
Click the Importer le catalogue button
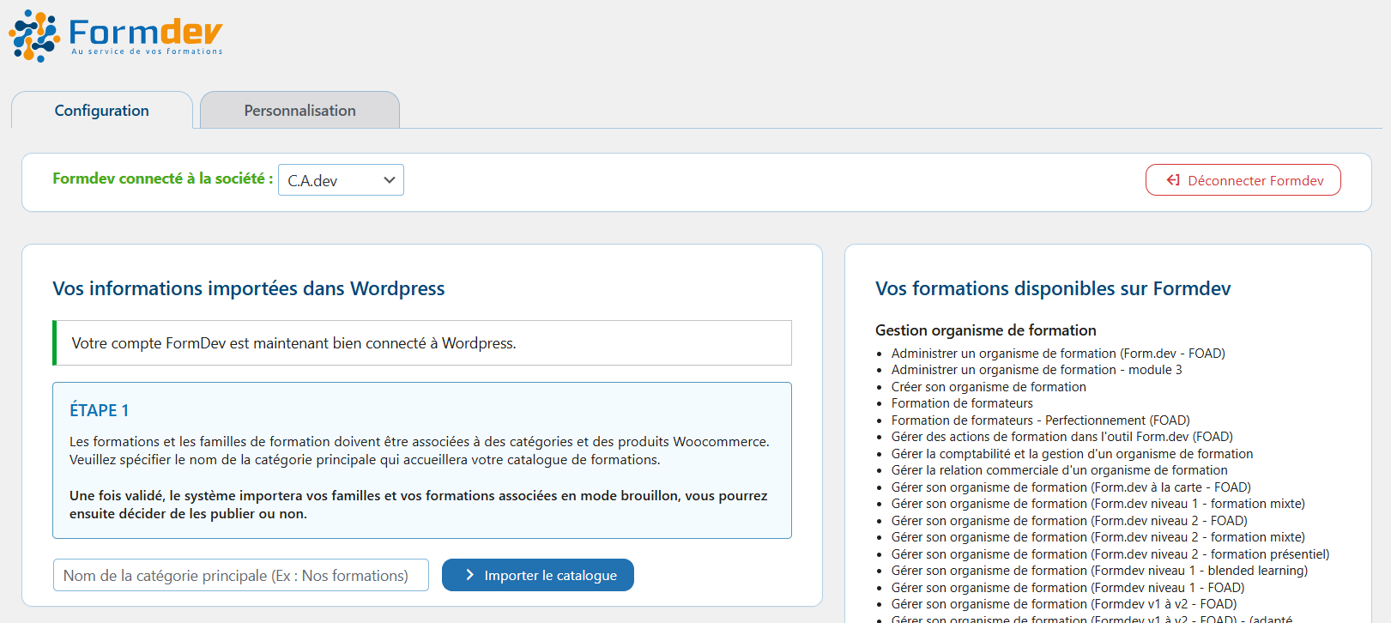click(x=538, y=575)
